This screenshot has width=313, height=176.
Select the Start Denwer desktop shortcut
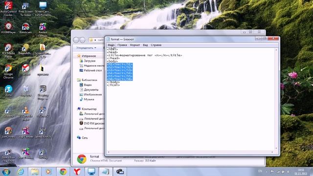tap(25, 154)
